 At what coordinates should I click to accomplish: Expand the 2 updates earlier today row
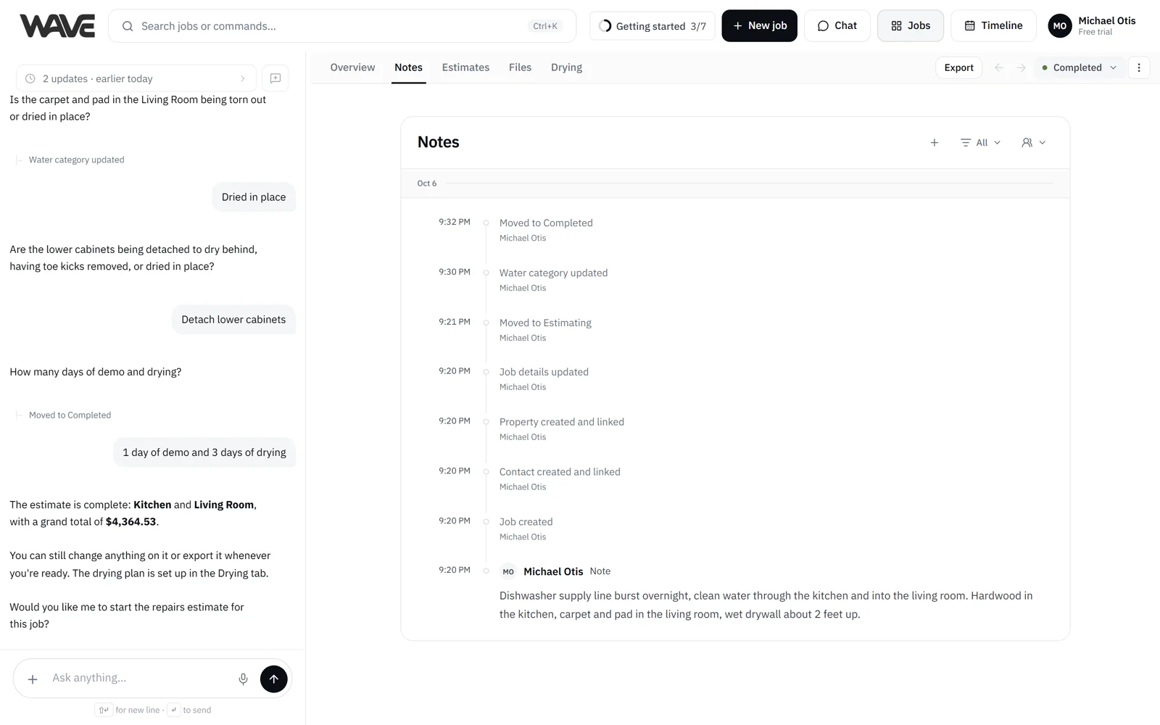pos(136,78)
